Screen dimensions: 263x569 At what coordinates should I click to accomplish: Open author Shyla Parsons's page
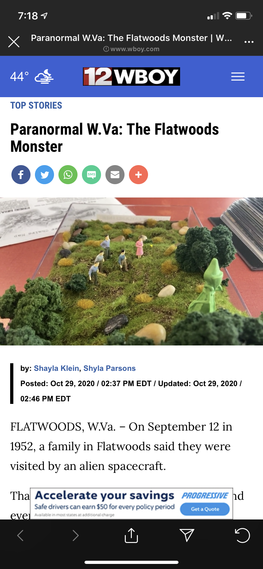coord(110,368)
